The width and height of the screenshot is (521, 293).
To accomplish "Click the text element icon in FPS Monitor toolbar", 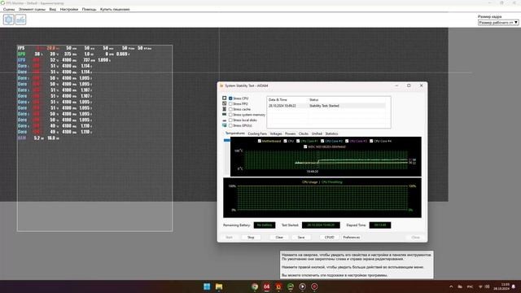I will (x=20, y=20).
